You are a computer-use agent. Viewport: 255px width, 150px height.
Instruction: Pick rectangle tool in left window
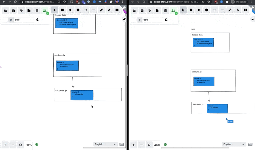pos(62,10)
